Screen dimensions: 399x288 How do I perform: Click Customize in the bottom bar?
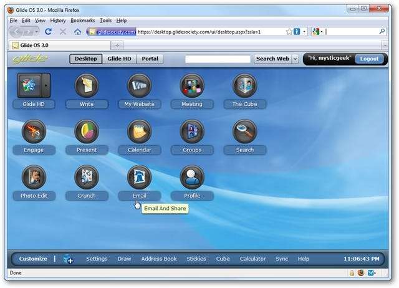click(x=33, y=259)
